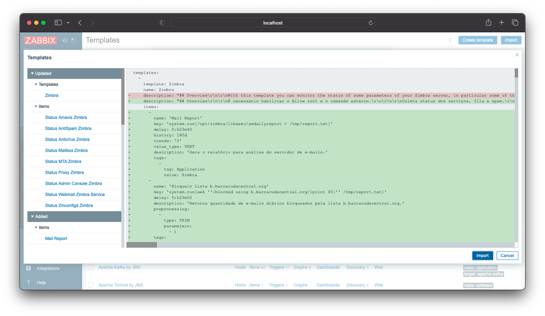Click the tab overview icon in Safari toolbar

pos(515,22)
